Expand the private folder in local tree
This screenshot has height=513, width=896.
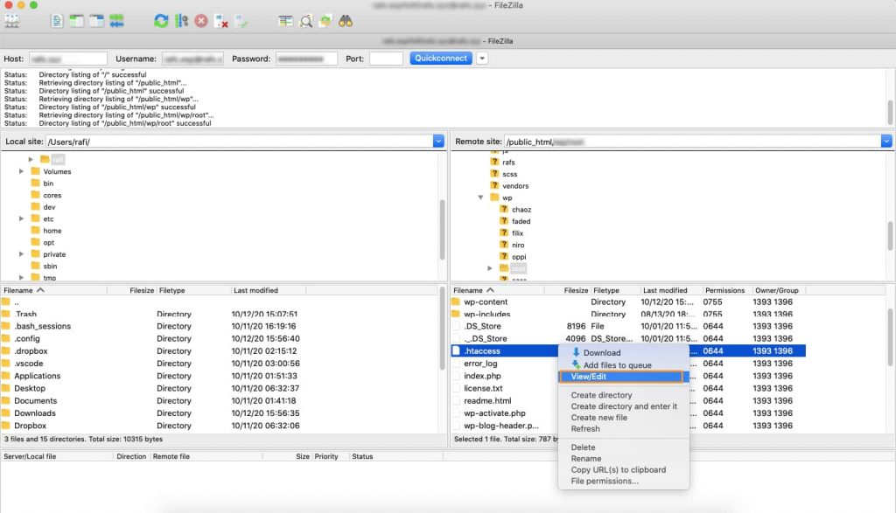coord(21,254)
